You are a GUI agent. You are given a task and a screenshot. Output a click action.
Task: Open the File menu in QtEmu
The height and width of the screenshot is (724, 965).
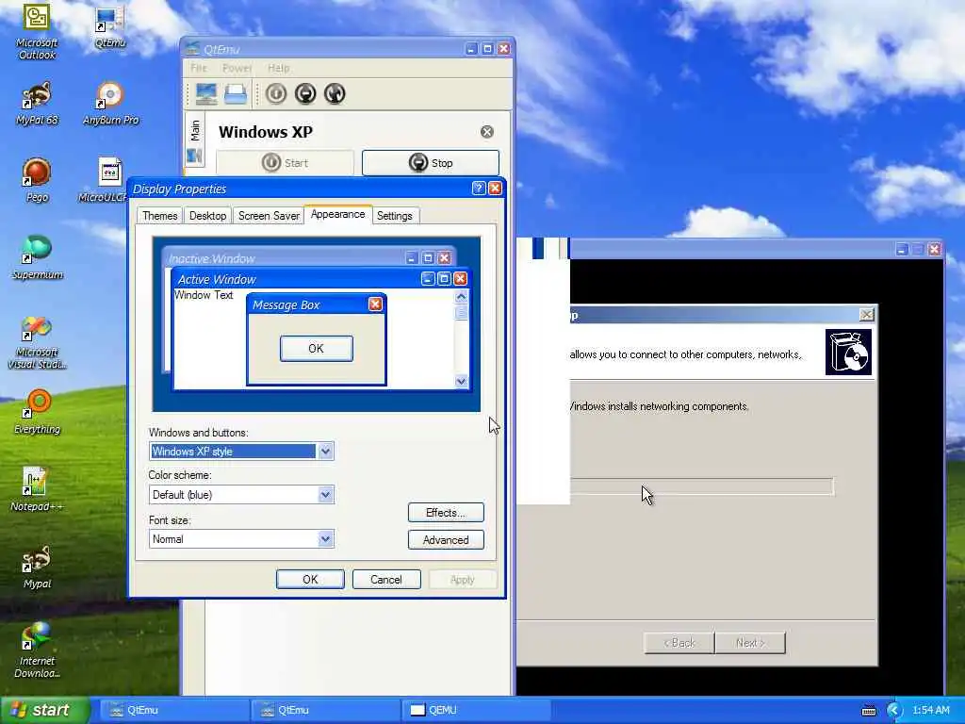[x=199, y=68]
